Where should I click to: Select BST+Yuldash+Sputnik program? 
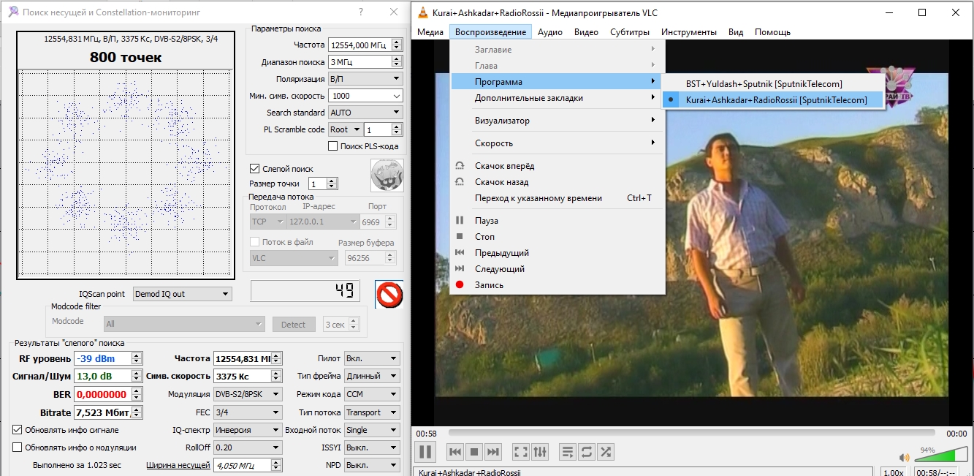coord(773,84)
